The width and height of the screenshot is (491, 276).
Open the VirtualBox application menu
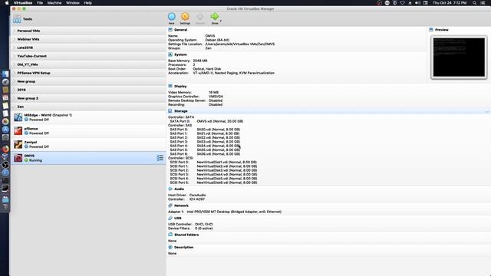click(x=23, y=3)
